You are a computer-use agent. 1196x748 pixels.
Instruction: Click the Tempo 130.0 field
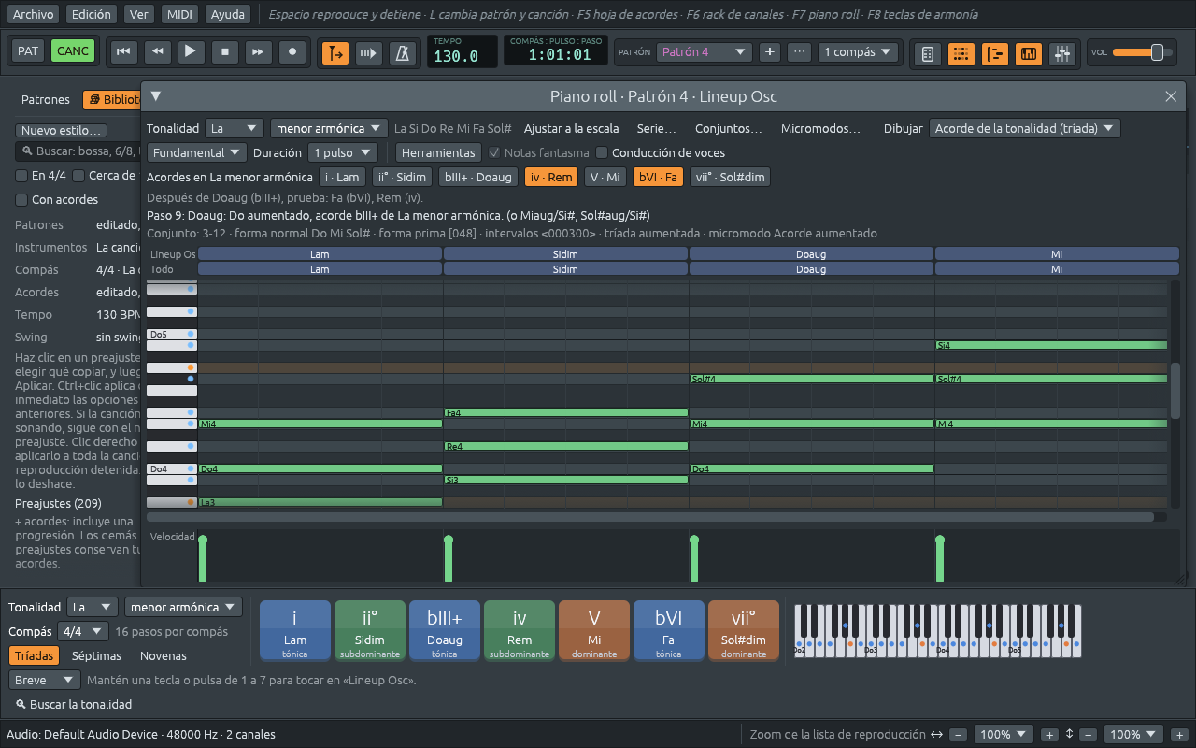pos(463,51)
